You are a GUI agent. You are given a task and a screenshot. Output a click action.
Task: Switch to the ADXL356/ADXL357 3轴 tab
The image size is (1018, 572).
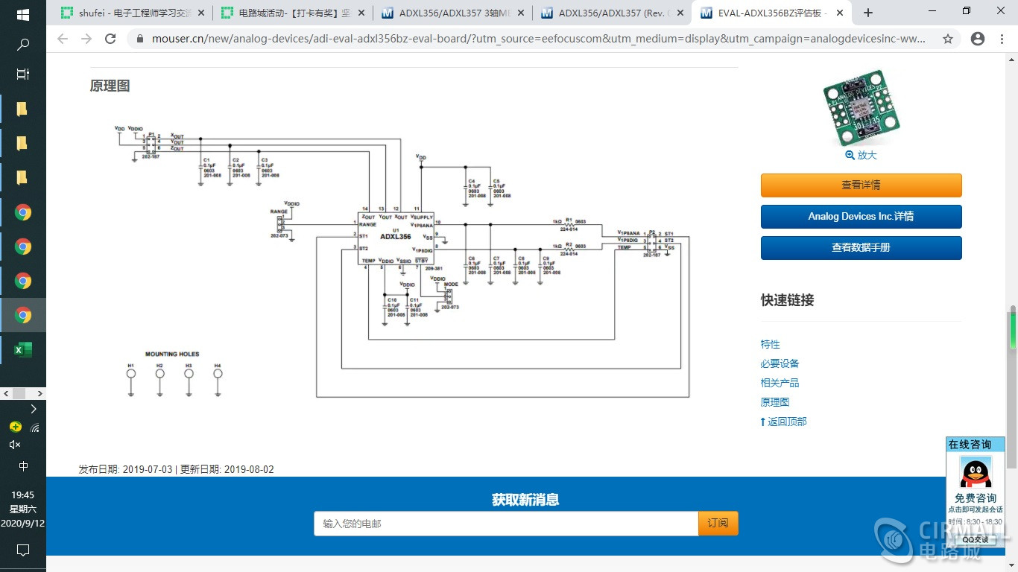453,13
